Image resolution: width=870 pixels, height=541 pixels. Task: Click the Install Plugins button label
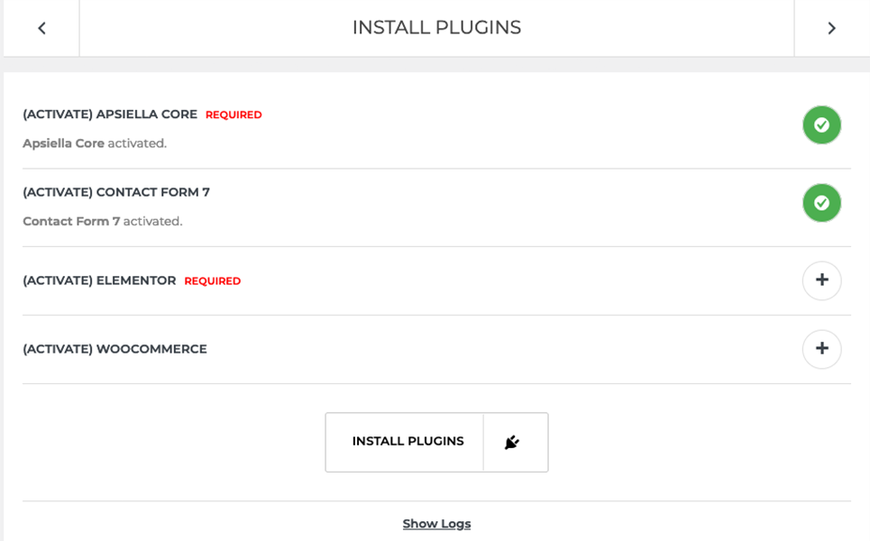pyautogui.click(x=408, y=442)
